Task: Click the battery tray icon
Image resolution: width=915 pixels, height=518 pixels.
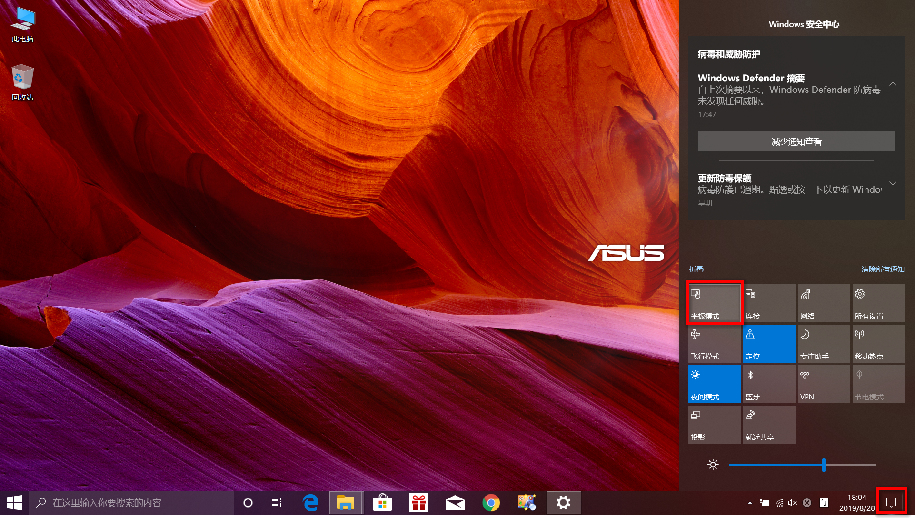Action: point(765,503)
